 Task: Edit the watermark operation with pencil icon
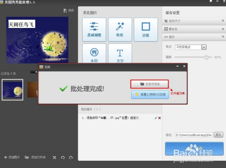(x=156, y=118)
